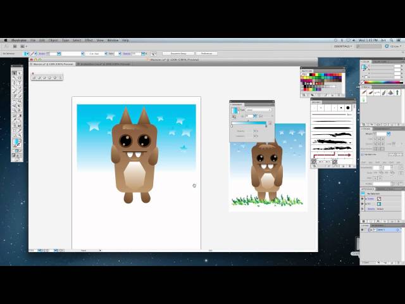
Task: Select the Paintbrush tool
Action: [x=15, y=92]
